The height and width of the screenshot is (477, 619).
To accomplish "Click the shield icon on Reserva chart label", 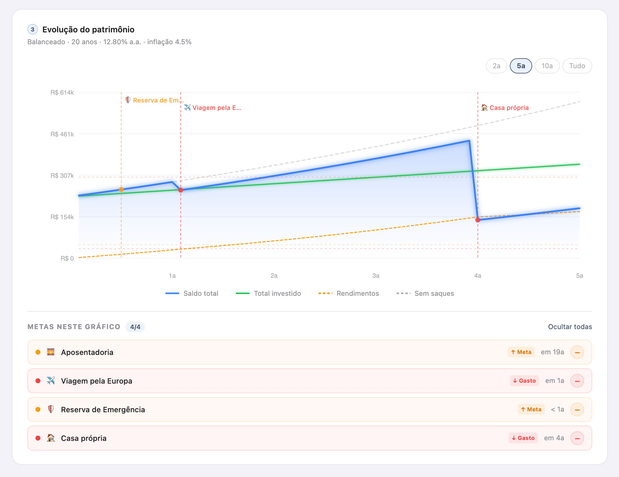I will [128, 100].
